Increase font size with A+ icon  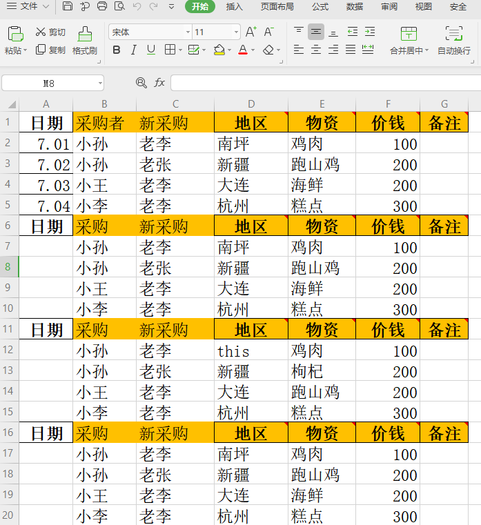click(x=251, y=32)
